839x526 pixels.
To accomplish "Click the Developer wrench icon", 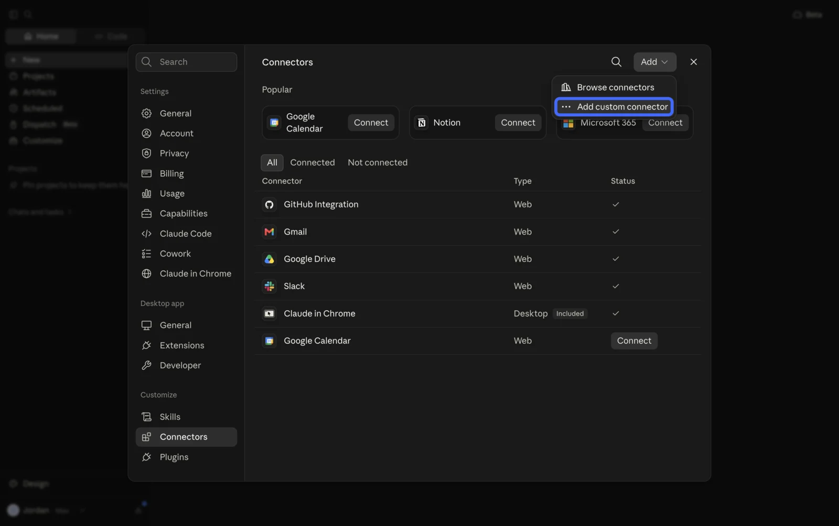I will click(x=146, y=365).
